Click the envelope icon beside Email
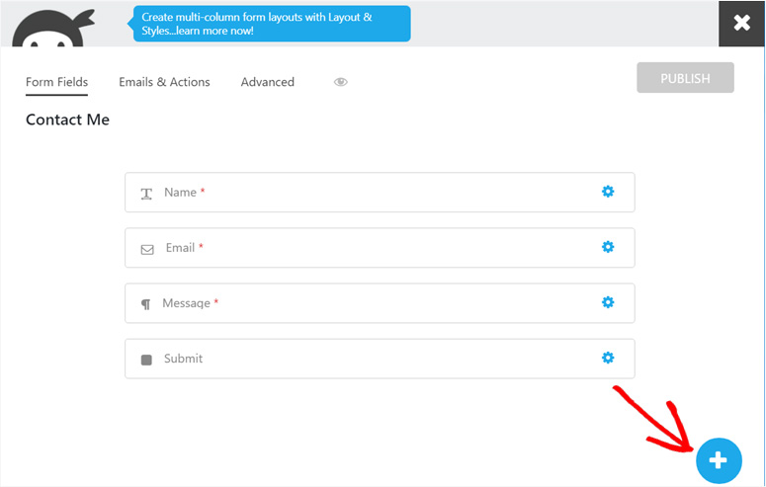This screenshot has height=487, width=766. (147, 250)
